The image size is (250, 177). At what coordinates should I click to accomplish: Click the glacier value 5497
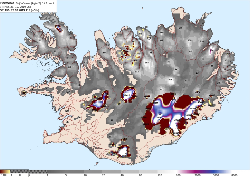[x=105, y=94]
